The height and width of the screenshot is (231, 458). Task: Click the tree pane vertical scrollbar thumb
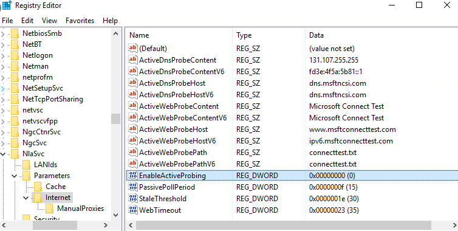[115, 119]
